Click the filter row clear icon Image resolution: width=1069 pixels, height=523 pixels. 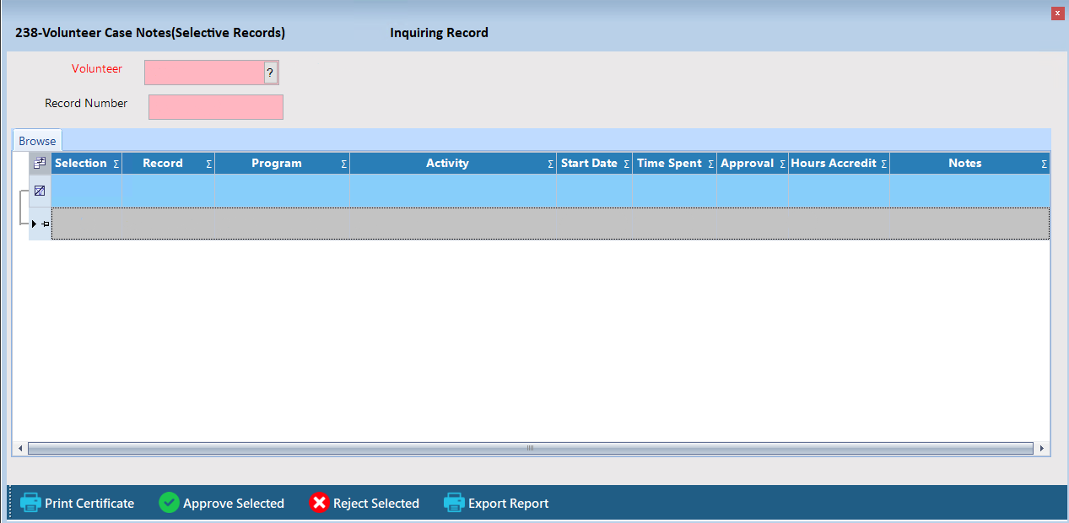[40, 191]
